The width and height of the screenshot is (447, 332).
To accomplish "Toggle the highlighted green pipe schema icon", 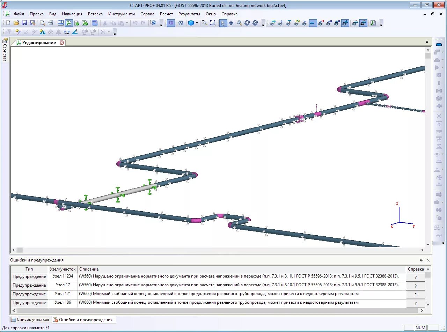I will point(68,23).
